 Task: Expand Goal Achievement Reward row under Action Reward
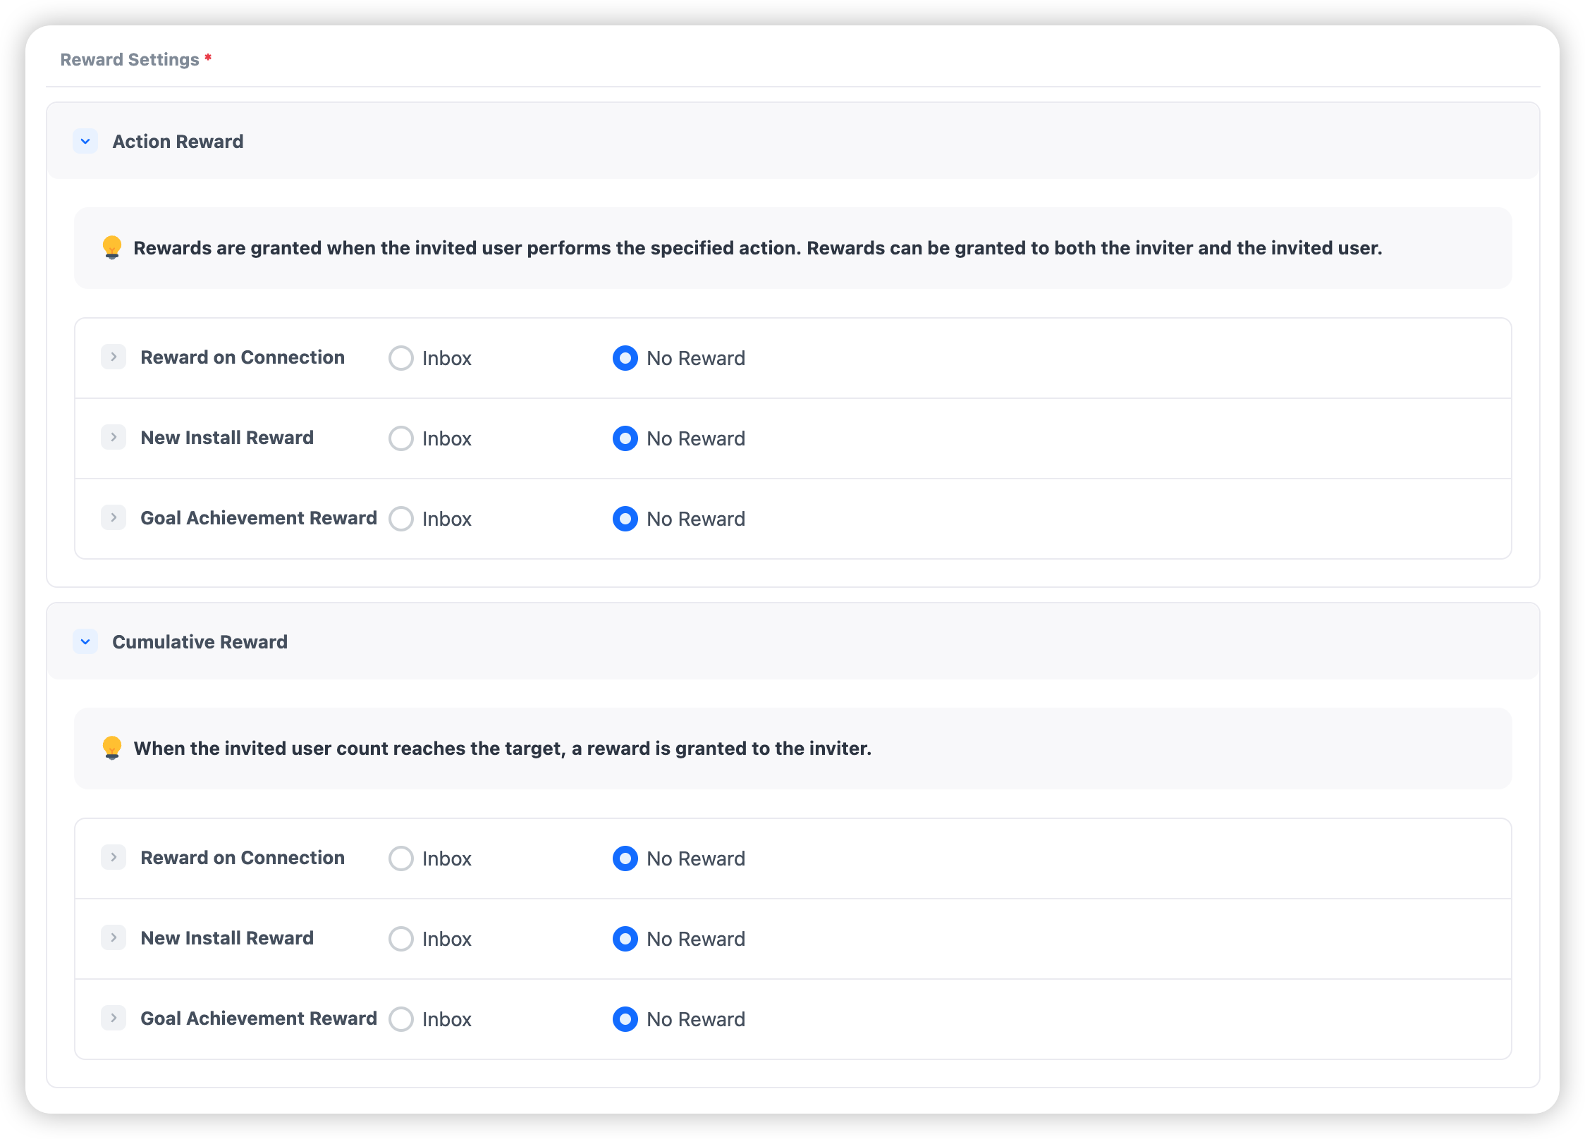(x=114, y=518)
